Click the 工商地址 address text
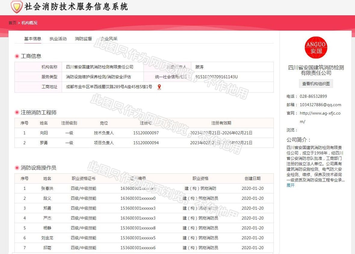 point(109,87)
